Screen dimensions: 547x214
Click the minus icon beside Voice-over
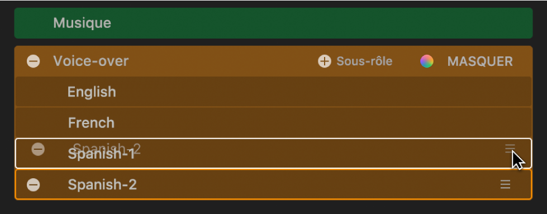point(34,61)
